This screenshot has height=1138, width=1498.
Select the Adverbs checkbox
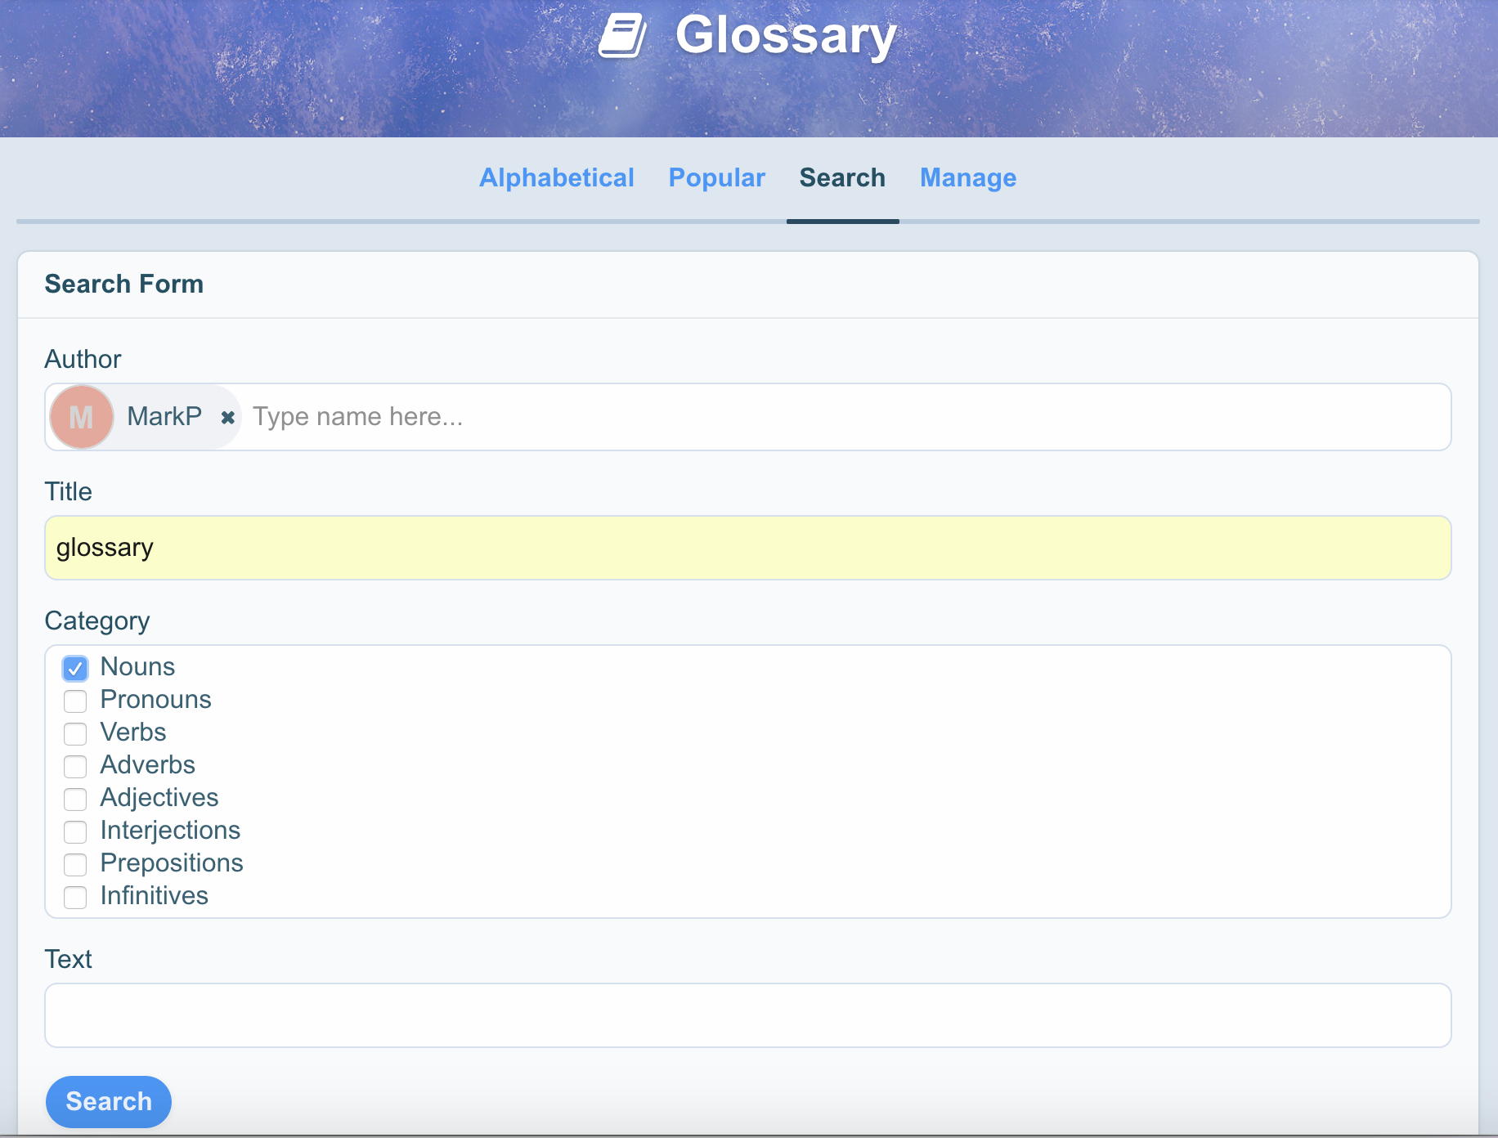(75, 767)
